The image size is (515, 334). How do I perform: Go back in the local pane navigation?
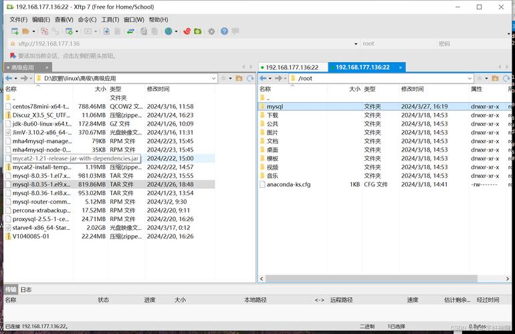(9, 78)
